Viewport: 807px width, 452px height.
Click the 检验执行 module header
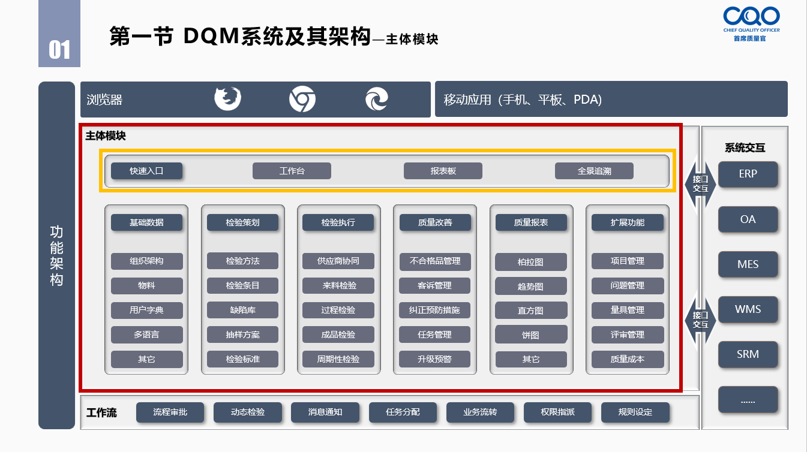pyautogui.click(x=338, y=222)
